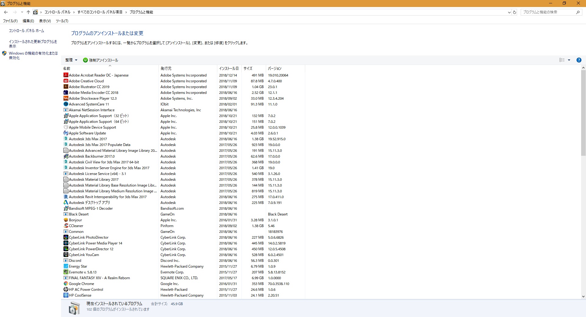Click the scrollbar up arrow
586x317 pixels.
point(583,68)
